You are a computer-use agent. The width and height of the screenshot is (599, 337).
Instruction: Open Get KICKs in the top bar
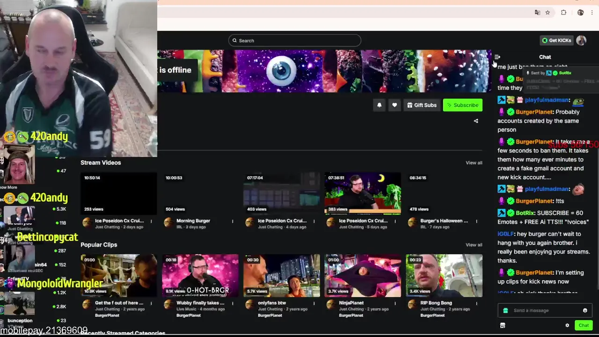(556, 41)
